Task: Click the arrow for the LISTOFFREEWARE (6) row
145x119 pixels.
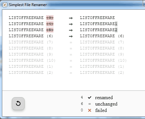Action: [71, 36]
